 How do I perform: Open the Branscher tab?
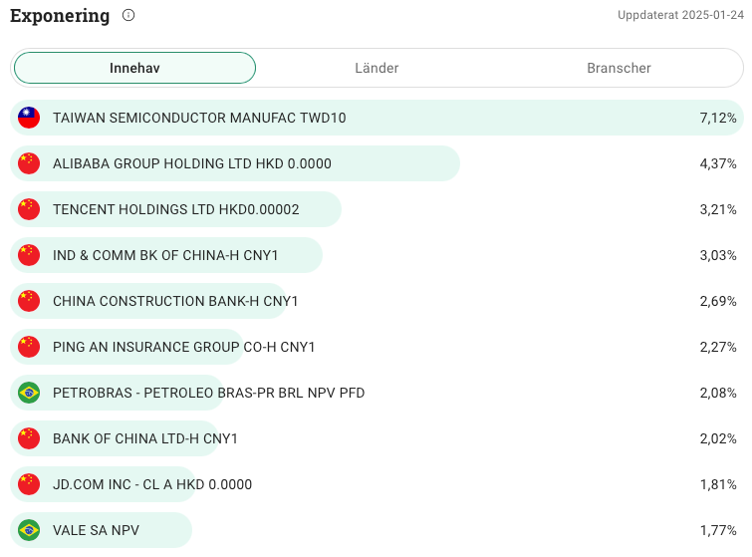coord(619,68)
